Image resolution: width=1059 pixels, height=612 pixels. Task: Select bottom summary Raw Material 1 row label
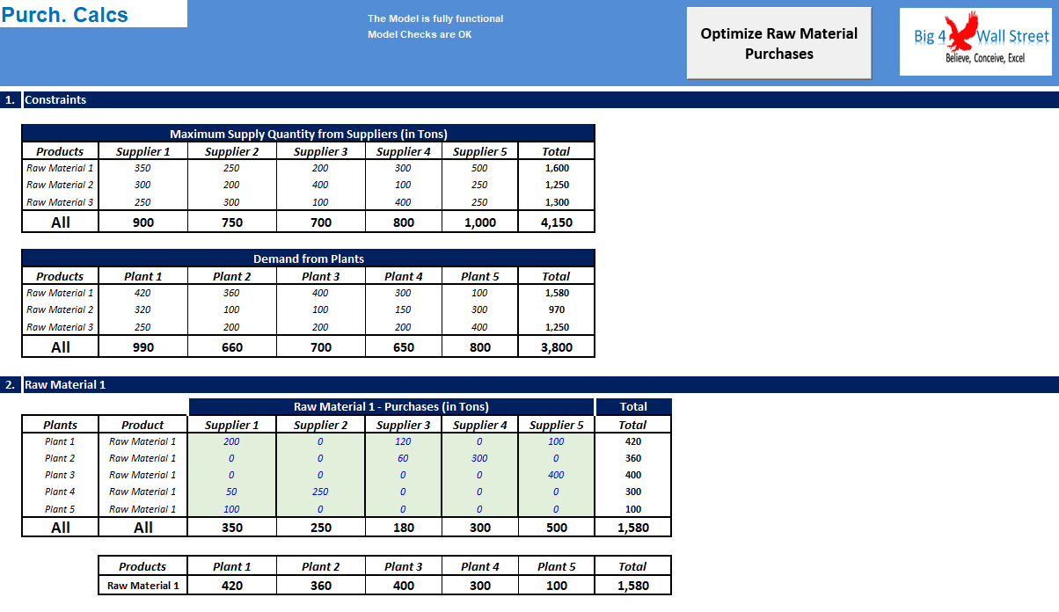pos(143,586)
